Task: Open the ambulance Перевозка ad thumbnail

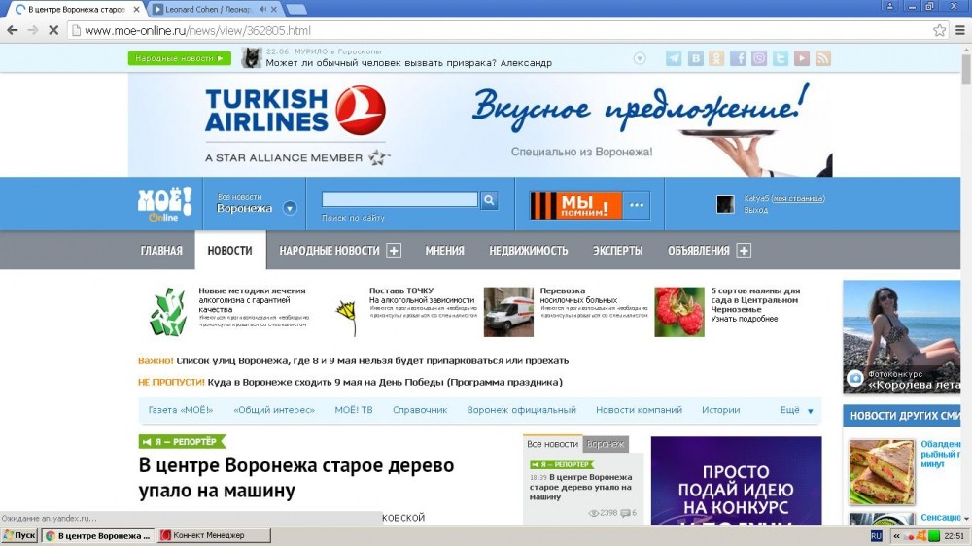Action: [x=508, y=312]
